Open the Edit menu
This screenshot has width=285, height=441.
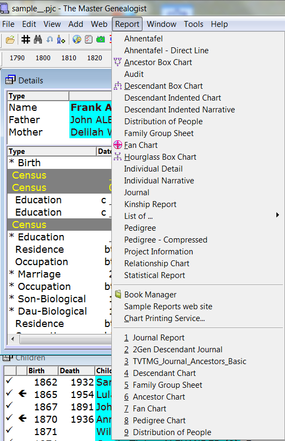point(29,24)
